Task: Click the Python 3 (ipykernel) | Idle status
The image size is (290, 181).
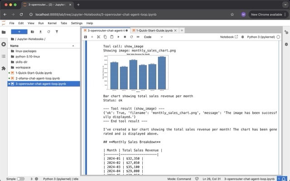Action: (61, 179)
